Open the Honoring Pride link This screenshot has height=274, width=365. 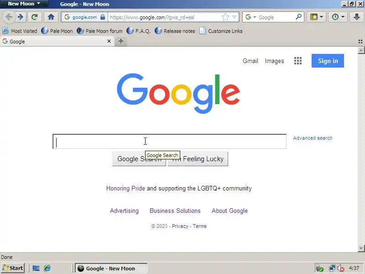click(x=125, y=188)
